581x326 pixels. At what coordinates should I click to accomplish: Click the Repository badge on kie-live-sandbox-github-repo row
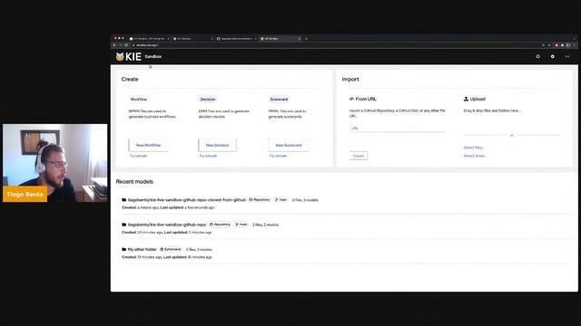pyautogui.click(x=220, y=225)
